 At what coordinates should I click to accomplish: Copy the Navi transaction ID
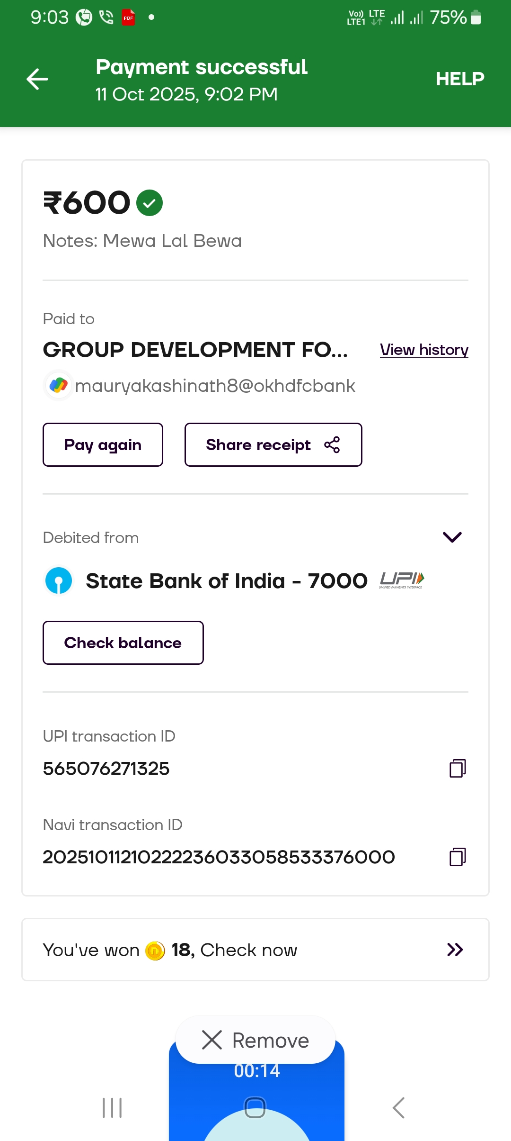(x=457, y=857)
